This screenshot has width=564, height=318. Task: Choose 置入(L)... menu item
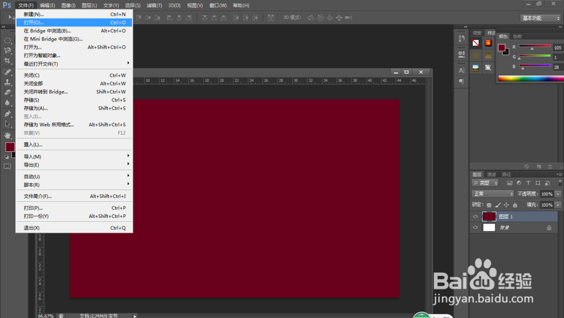coord(74,145)
